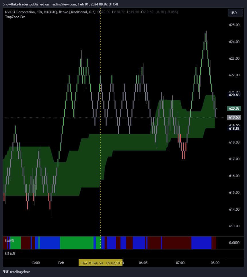The width and height of the screenshot is (247, 277).
Task: Click the 620.03 green price label
Action: pyautogui.click(x=234, y=109)
